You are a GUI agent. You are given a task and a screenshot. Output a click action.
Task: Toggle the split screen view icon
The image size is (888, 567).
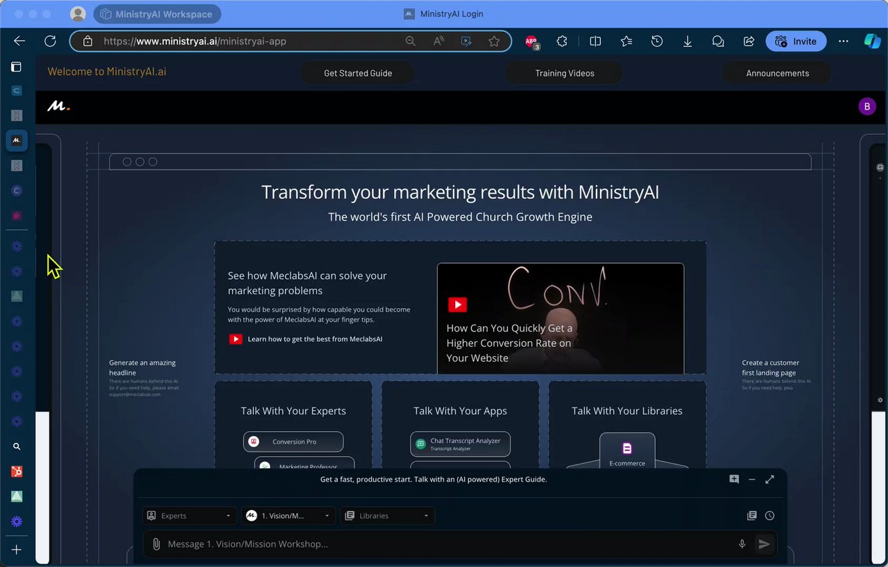pyautogui.click(x=595, y=41)
